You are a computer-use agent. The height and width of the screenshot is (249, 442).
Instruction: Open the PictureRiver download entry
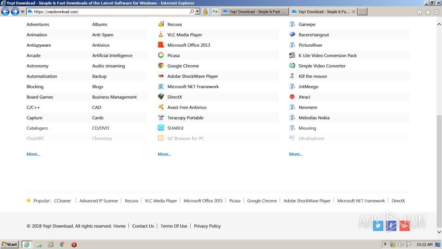310,45
